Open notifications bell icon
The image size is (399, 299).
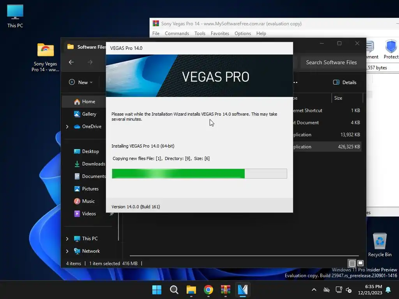point(388,290)
